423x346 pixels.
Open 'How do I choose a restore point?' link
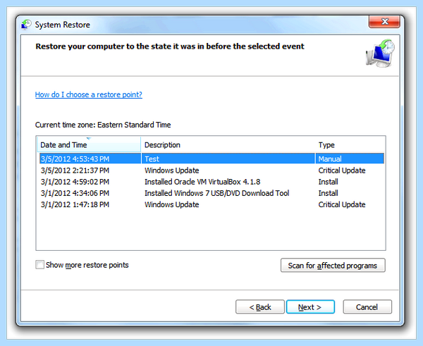pyautogui.click(x=89, y=94)
